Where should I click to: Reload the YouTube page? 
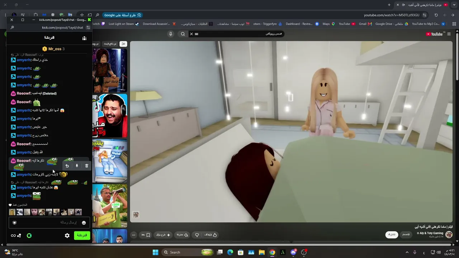[436, 15]
